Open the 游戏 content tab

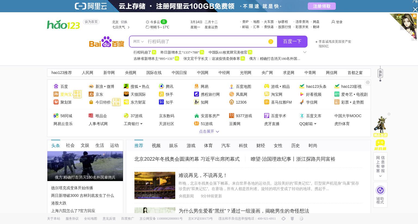pos(191,146)
